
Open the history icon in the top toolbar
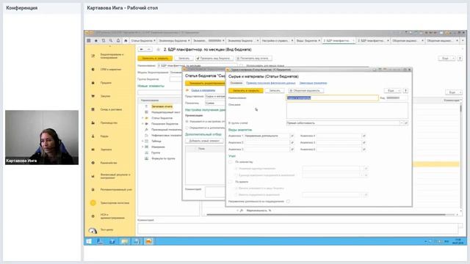pyautogui.click(x=104, y=40)
